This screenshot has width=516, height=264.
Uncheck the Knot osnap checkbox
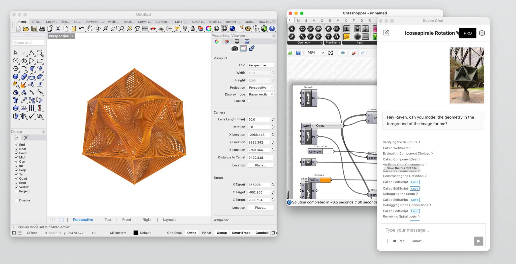[16, 183]
